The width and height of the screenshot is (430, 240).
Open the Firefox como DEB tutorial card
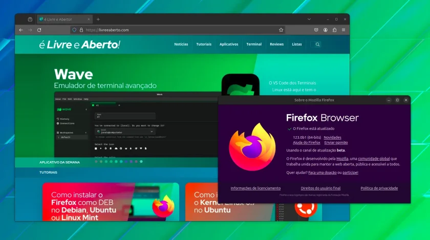pyautogui.click(x=111, y=202)
